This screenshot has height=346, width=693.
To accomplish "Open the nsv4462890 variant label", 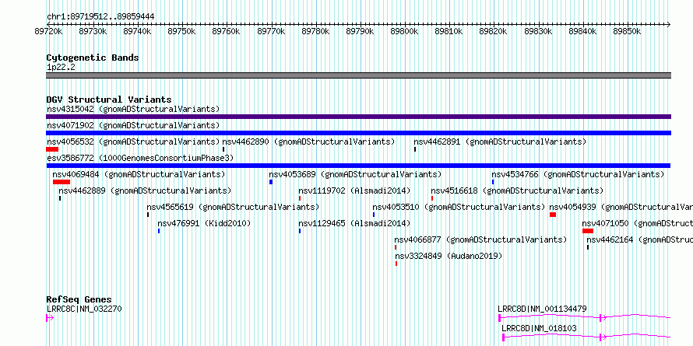I will 308,142.
